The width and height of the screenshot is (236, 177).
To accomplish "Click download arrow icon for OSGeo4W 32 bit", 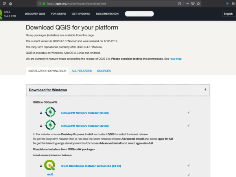I will click(x=41, y=126).
